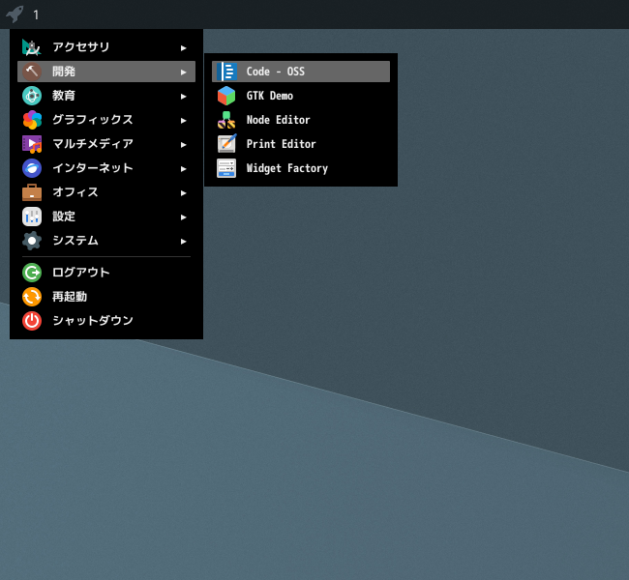Click the Widget Factory icon
This screenshot has height=580, width=629.
226,168
